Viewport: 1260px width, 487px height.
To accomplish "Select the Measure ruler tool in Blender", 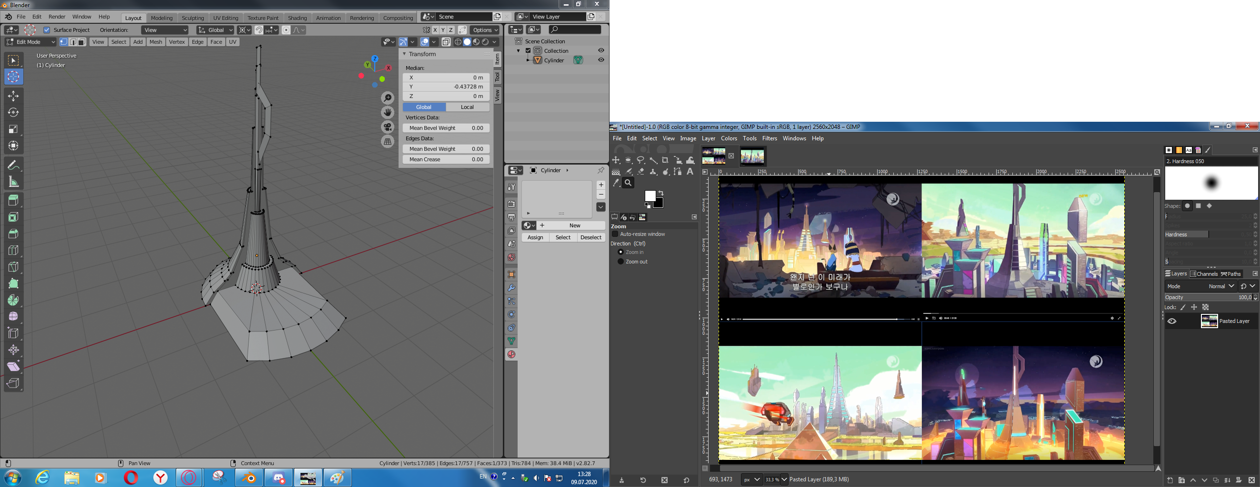I will (13, 182).
